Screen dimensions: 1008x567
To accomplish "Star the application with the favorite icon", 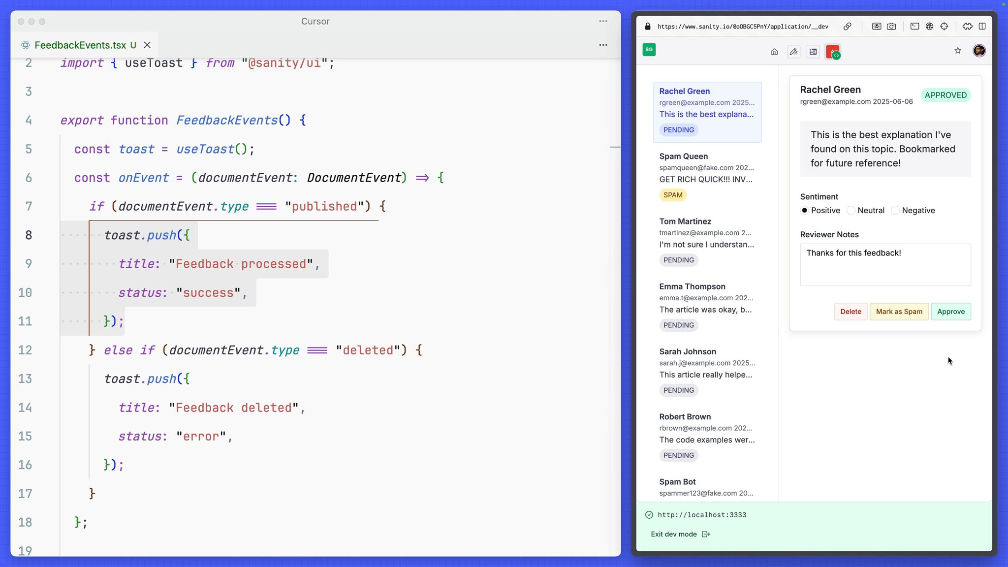I will tap(958, 51).
